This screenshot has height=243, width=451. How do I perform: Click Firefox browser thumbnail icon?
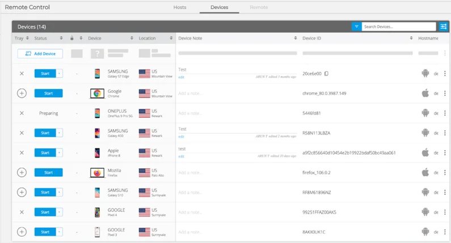pos(97,173)
